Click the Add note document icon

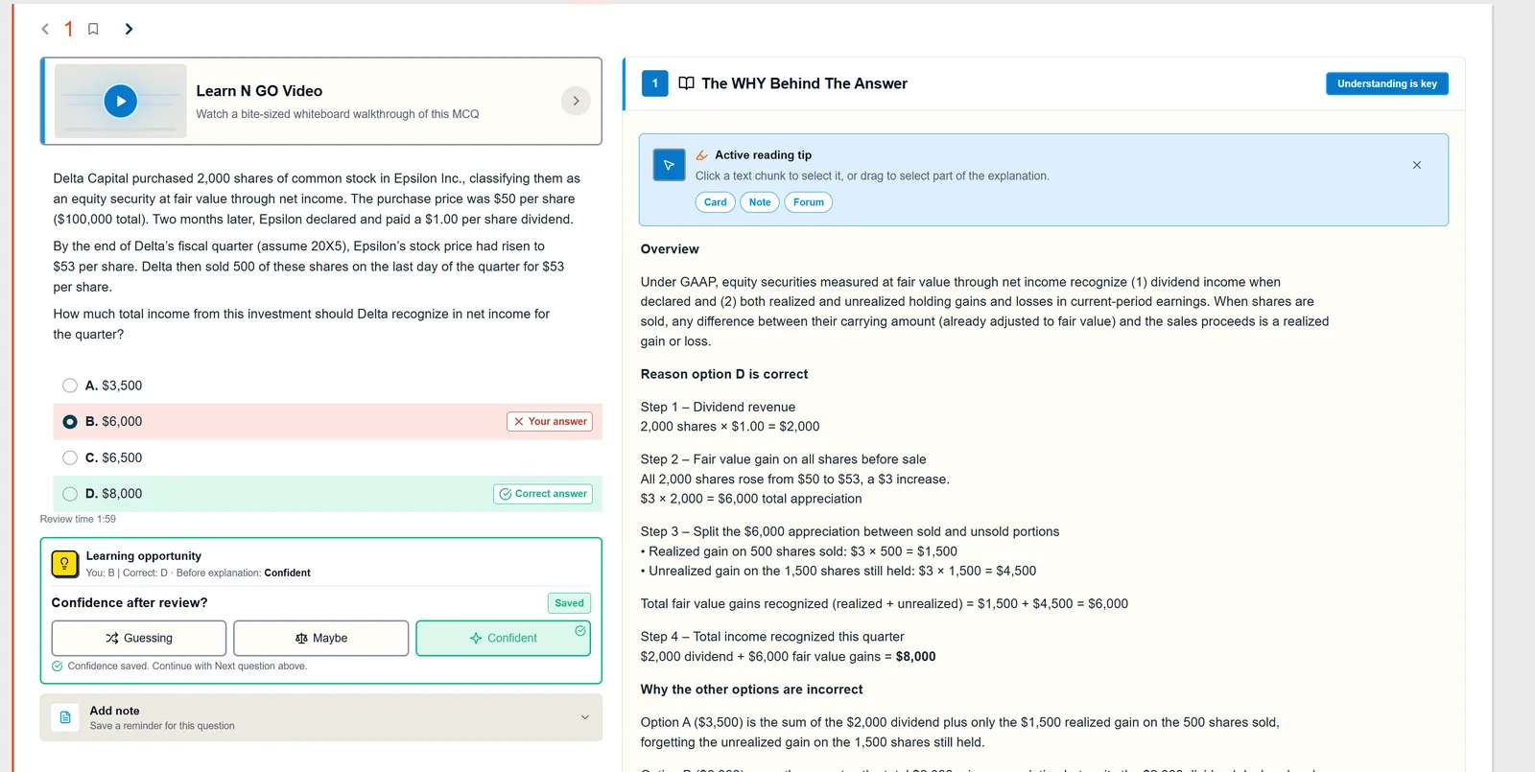[65, 717]
